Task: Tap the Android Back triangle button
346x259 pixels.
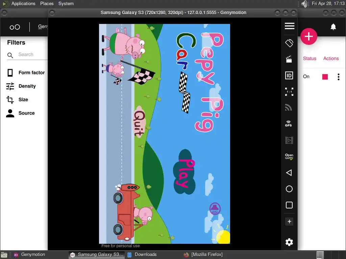Action: click(289, 173)
